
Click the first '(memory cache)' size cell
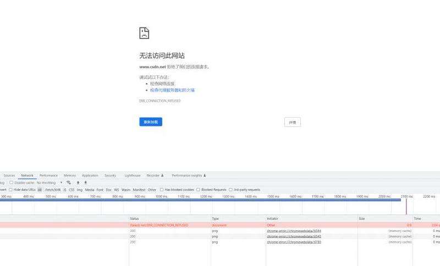(400, 231)
